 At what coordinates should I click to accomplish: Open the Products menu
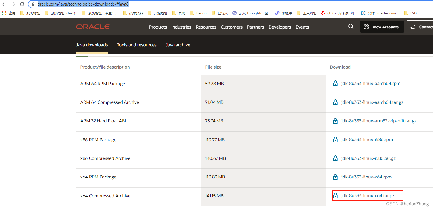click(x=158, y=27)
